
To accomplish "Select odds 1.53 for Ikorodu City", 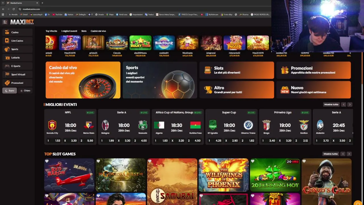I will point(54,141).
